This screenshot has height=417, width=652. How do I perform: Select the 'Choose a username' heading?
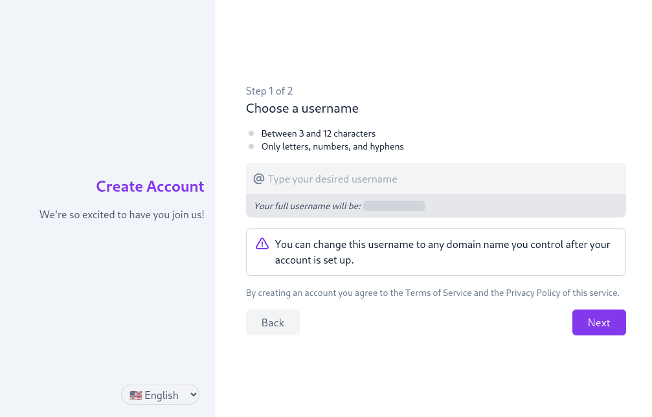(302, 108)
